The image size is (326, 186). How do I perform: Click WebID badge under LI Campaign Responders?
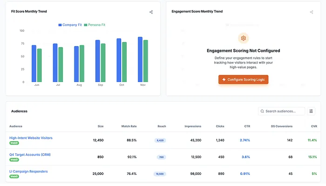coord(14,176)
